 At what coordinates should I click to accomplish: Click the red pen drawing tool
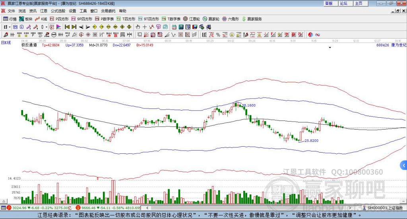[6, 35]
